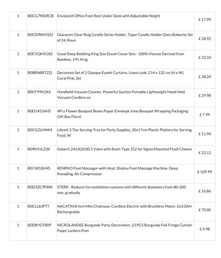Click the NICROLANDEE Burgundy Party Decoration text

125,228
